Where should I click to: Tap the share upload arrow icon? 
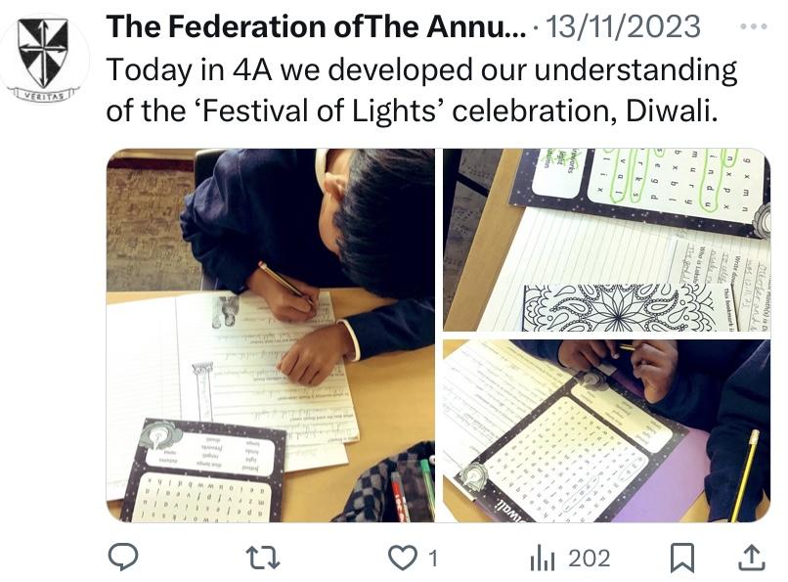click(749, 558)
